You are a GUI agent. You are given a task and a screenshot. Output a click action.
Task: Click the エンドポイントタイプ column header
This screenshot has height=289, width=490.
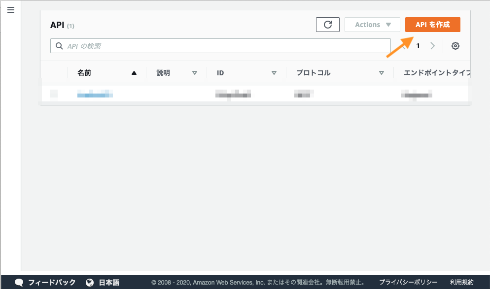(437, 73)
